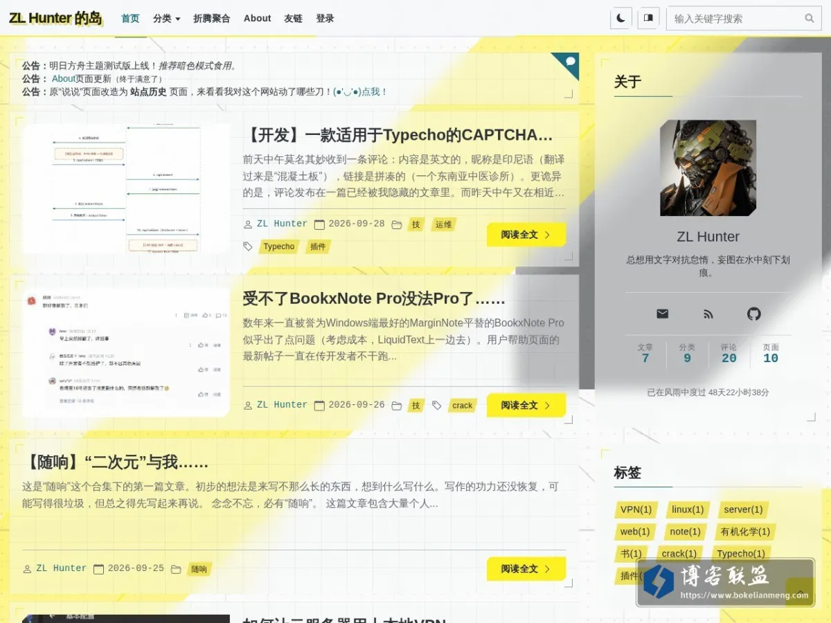The height and width of the screenshot is (623, 831).
Task: Click folder icon on BookxNote article
Action: tap(396, 406)
